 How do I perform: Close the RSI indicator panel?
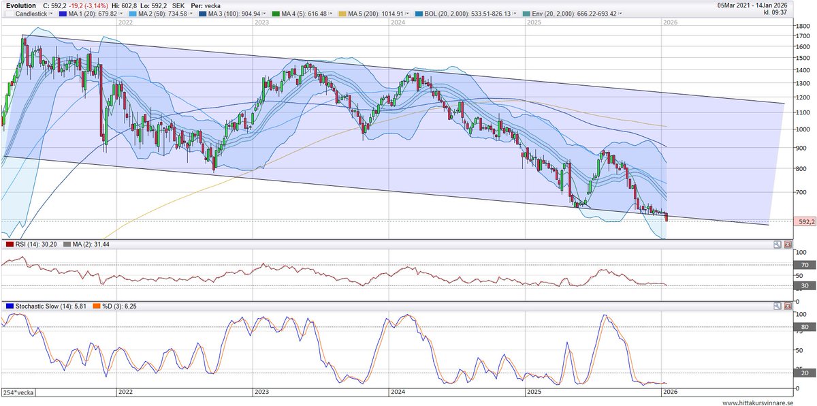[x=788, y=244]
